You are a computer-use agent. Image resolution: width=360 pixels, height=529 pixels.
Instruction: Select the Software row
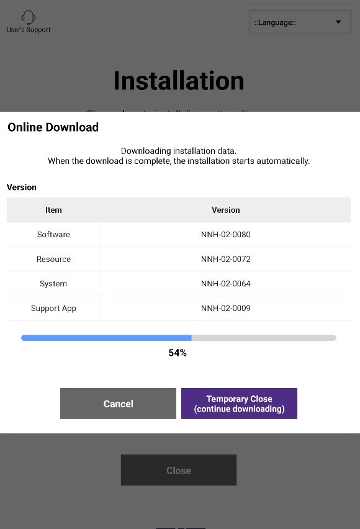[x=179, y=234]
